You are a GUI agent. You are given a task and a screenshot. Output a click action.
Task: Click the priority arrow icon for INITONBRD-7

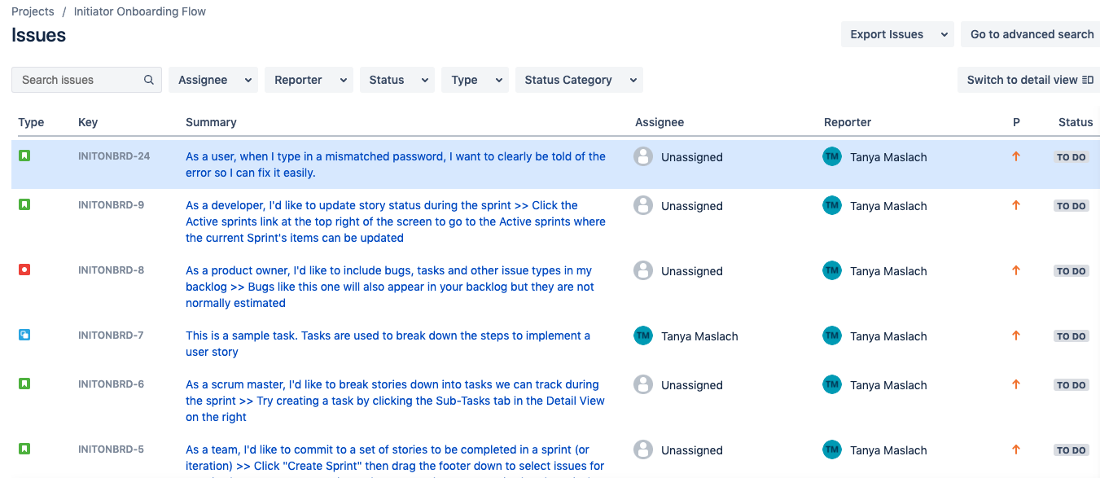(x=1016, y=335)
